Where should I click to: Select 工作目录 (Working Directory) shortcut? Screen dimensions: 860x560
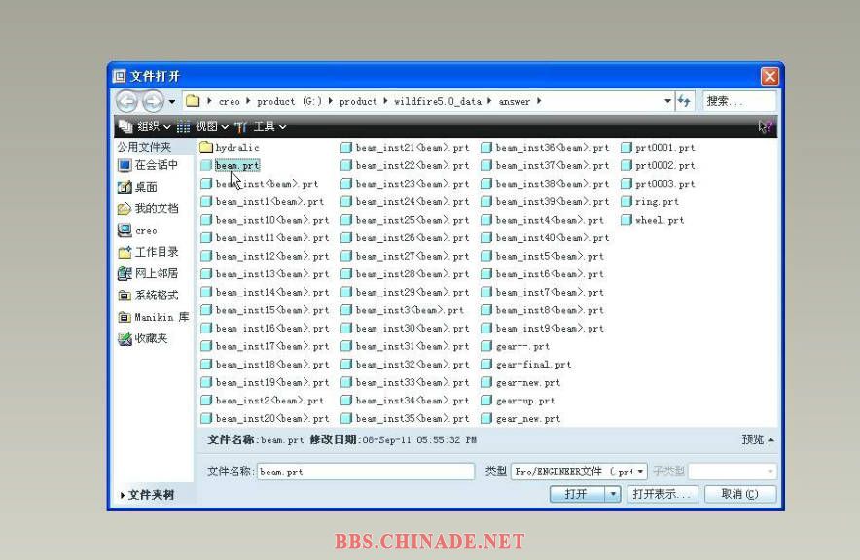[x=148, y=252]
